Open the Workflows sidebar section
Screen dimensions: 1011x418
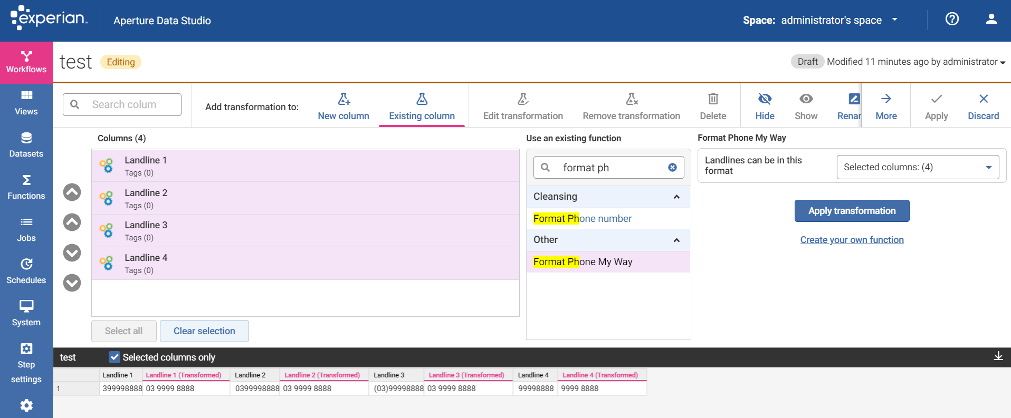[x=26, y=62]
